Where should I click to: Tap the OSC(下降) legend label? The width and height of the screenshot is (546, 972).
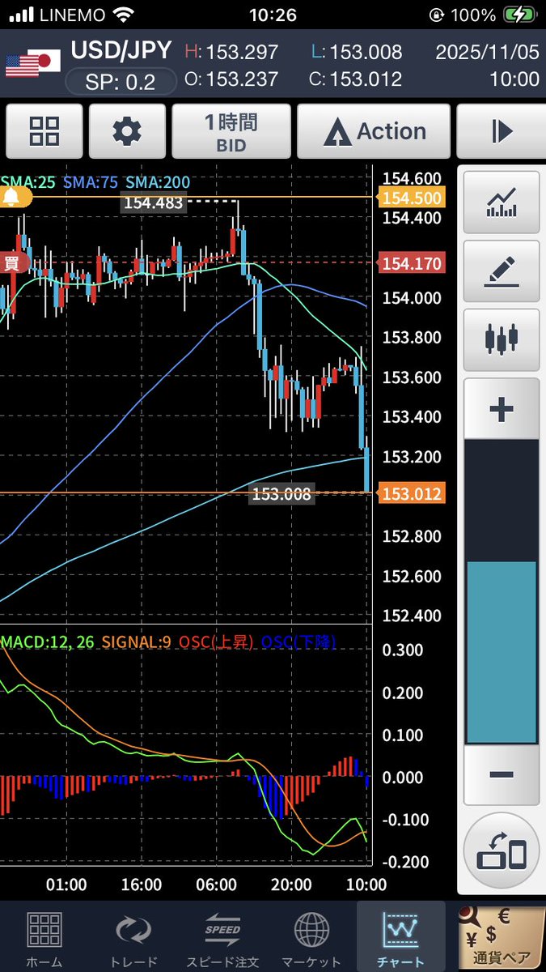point(299,642)
